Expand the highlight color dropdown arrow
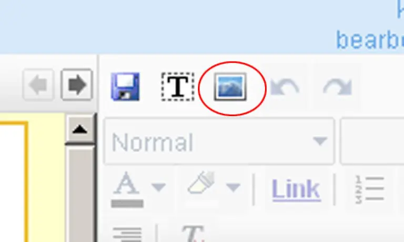Screen dimensions: 404x242 pyautogui.click(x=233, y=187)
